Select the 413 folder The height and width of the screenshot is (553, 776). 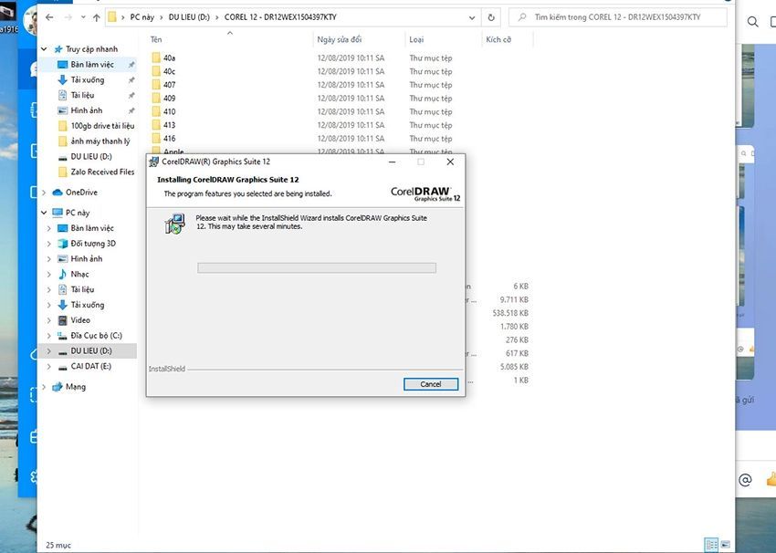click(x=169, y=125)
